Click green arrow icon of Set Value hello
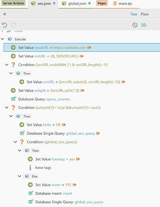Viewport: 160px width, 207px height. [22, 125]
